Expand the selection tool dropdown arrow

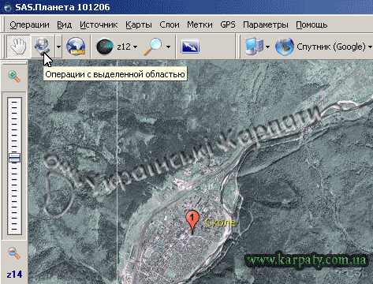(58, 47)
